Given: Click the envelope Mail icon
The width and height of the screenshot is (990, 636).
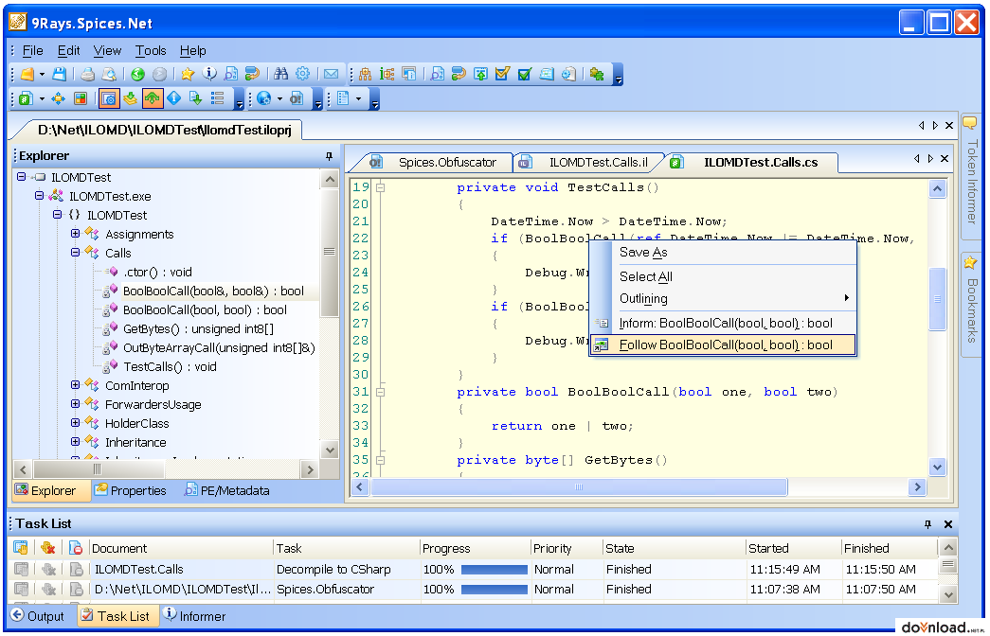Looking at the screenshot, I should point(331,75).
